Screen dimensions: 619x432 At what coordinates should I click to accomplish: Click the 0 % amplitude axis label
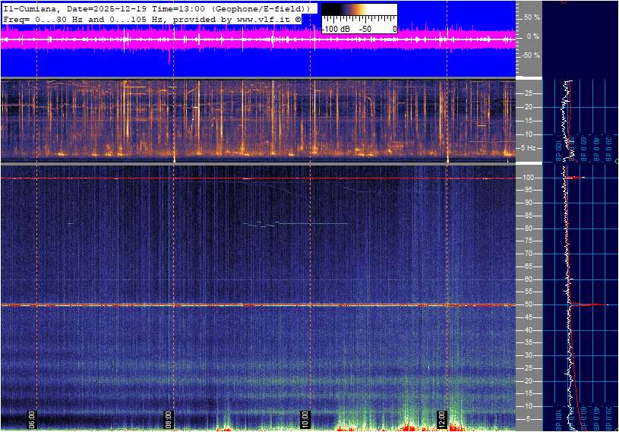(x=533, y=36)
